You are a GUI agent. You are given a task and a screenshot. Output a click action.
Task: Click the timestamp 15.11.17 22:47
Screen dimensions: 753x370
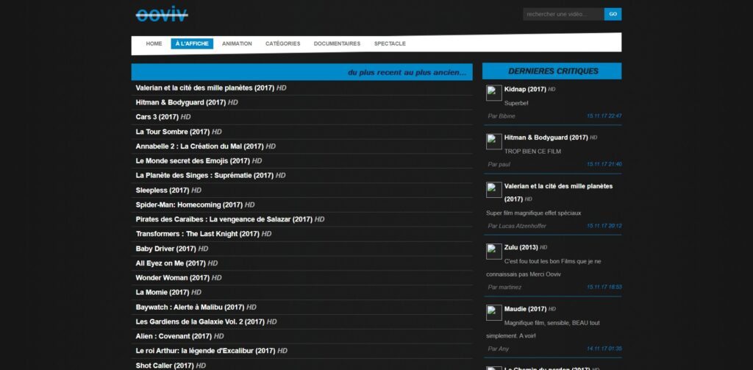pyautogui.click(x=604, y=116)
